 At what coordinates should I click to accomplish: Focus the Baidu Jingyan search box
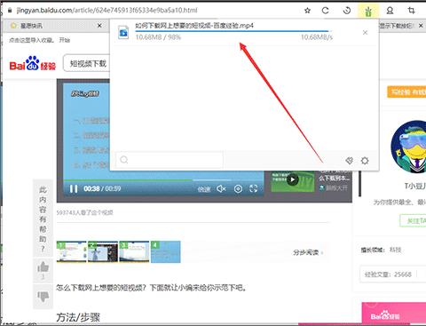coord(87,63)
